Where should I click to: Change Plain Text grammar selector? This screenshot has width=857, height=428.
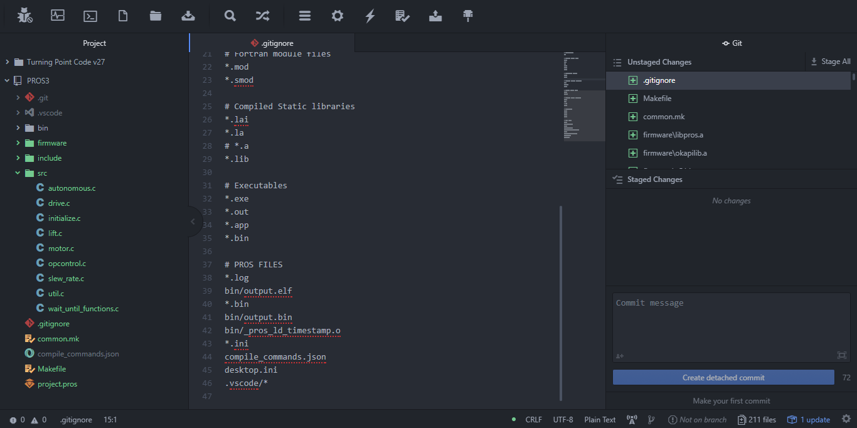(600, 420)
